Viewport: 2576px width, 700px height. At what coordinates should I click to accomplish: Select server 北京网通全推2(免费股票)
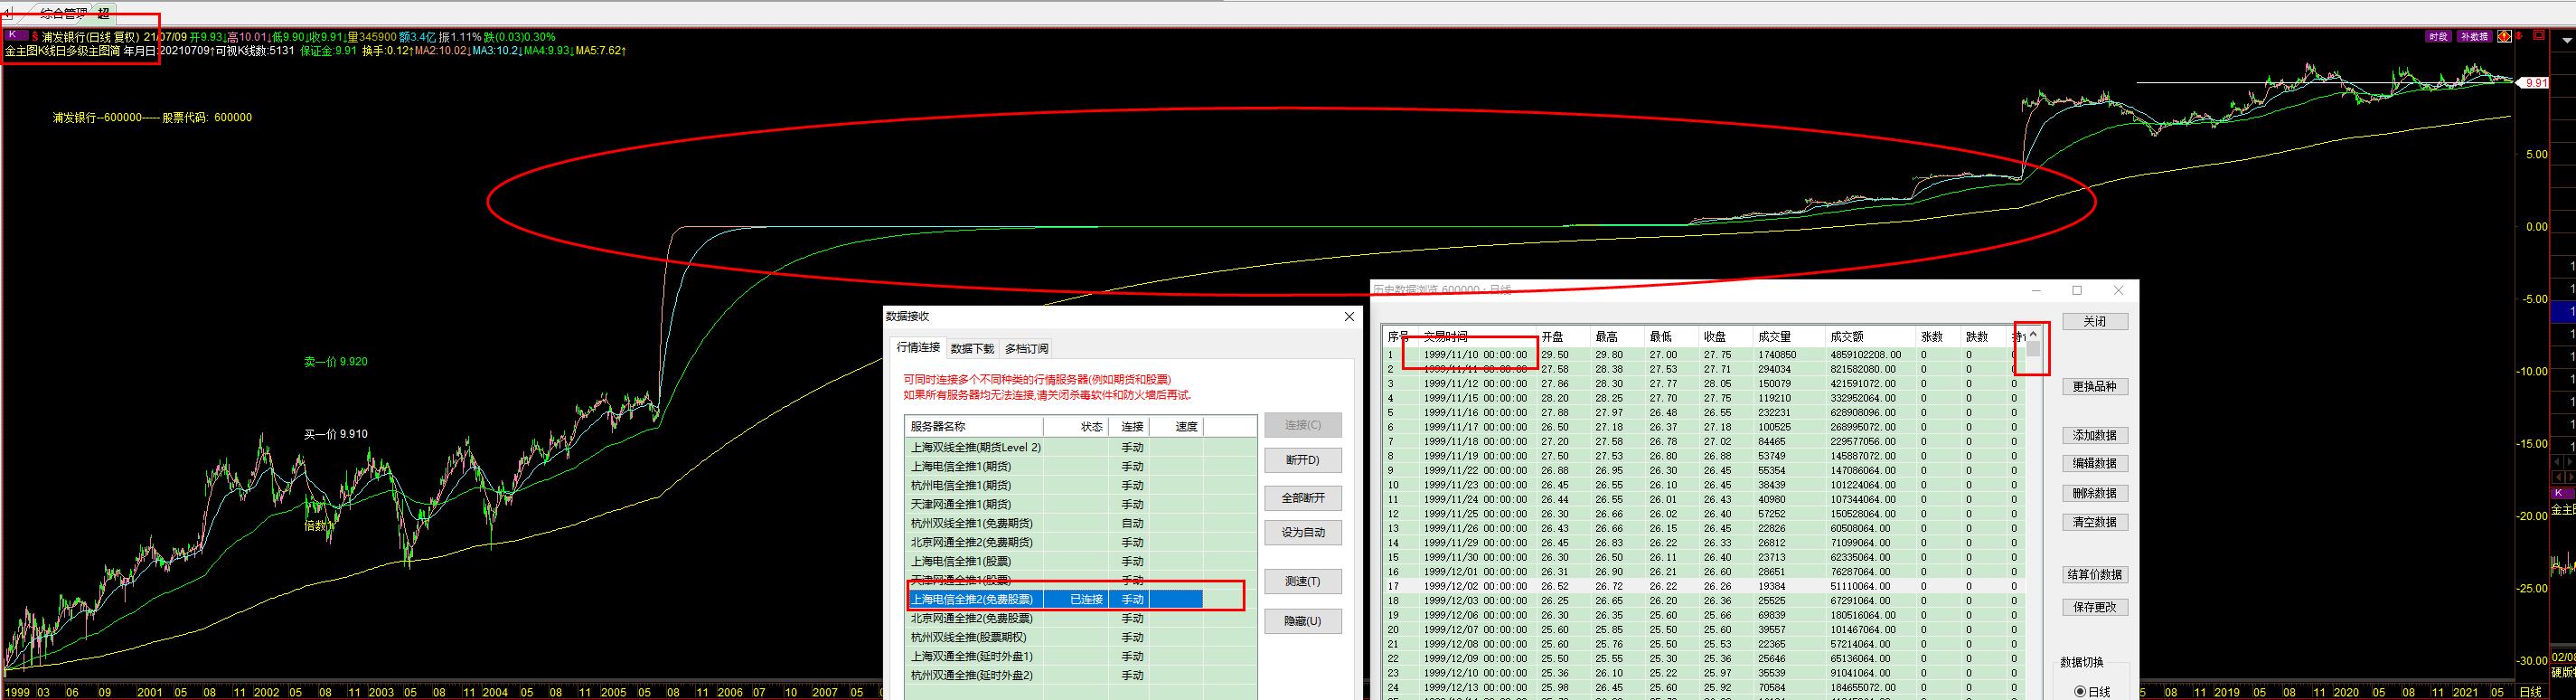tap(1080, 618)
